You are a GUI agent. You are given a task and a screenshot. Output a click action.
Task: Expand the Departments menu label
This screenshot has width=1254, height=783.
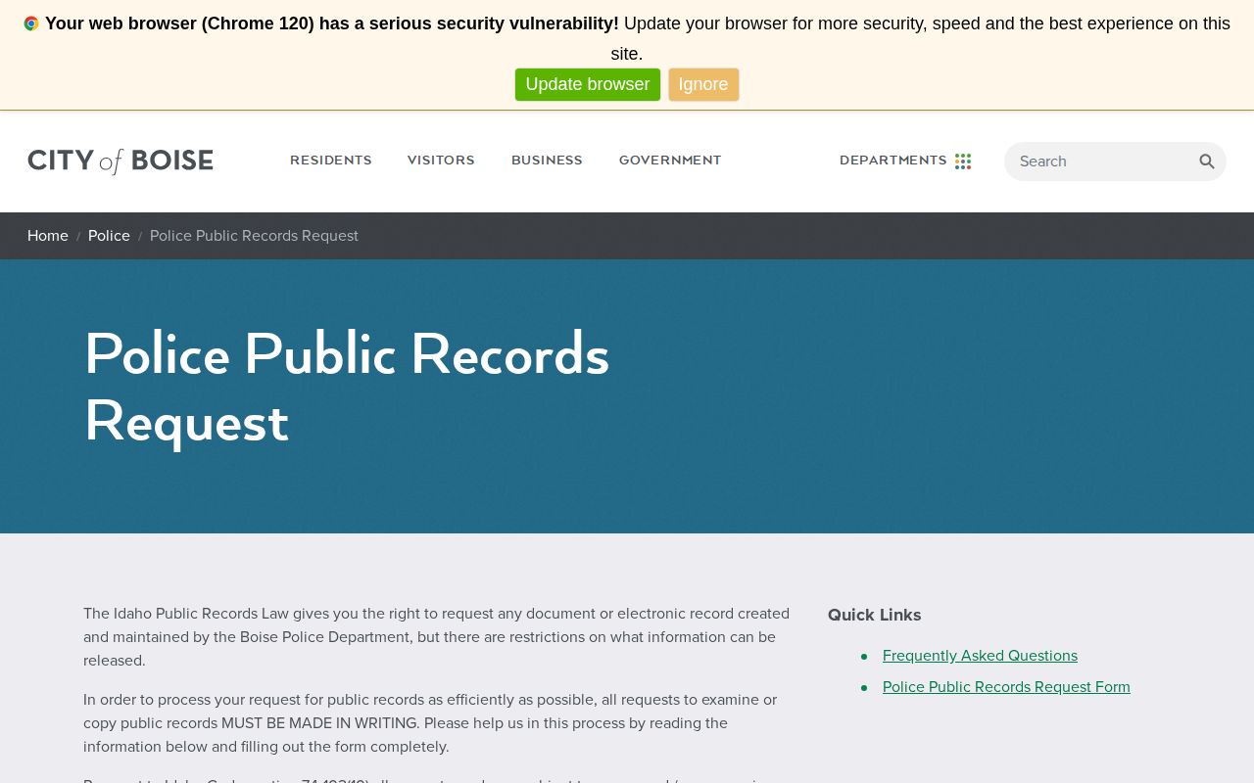coord(893,161)
